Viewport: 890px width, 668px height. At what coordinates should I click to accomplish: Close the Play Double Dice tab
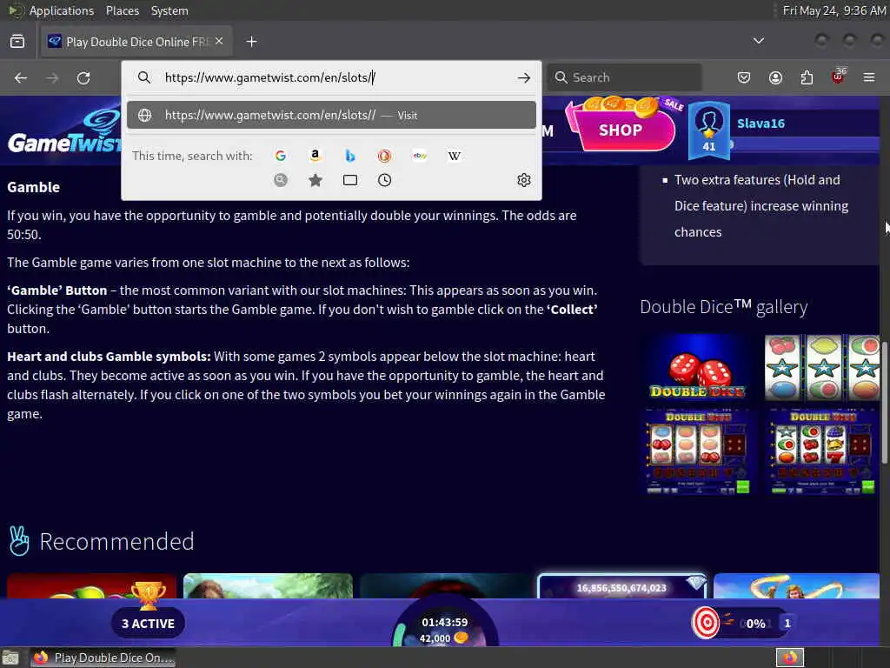(219, 42)
